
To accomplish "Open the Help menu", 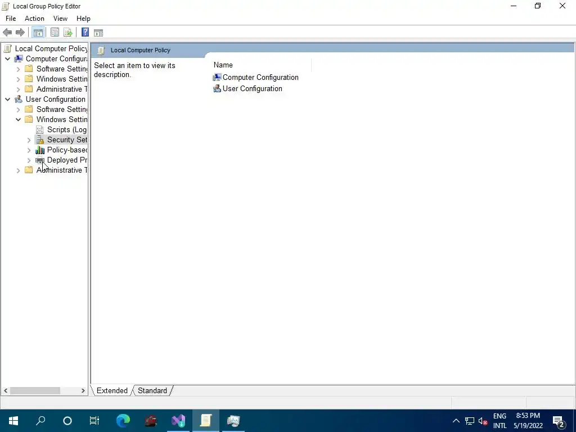I will tap(83, 19).
